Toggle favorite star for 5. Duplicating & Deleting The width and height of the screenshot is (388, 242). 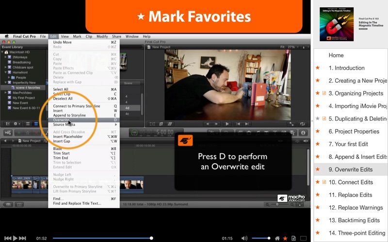pos(318,119)
